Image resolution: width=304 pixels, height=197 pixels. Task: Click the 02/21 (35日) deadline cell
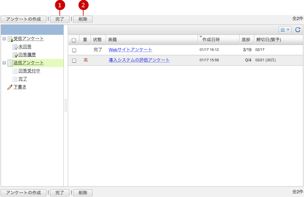click(x=265, y=60)
